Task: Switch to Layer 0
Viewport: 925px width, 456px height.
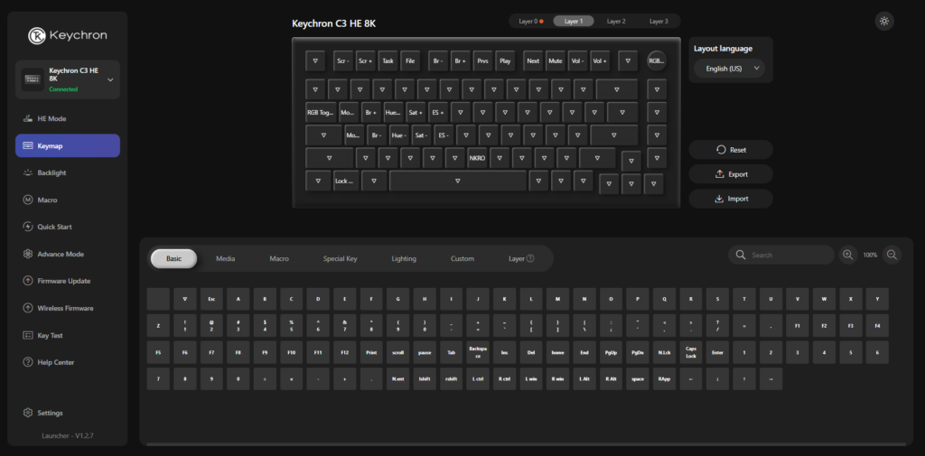Action: pyautogui.click(x=530, y=22)
